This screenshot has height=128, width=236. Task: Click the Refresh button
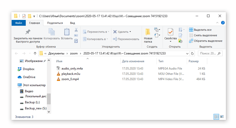tap(192, 54)
